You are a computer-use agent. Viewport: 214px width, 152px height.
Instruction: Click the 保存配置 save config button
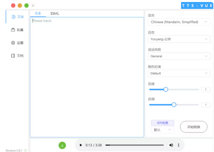coord(162,123)
